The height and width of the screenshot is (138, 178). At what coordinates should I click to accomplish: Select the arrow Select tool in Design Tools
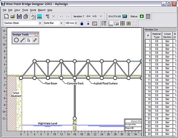29,40
